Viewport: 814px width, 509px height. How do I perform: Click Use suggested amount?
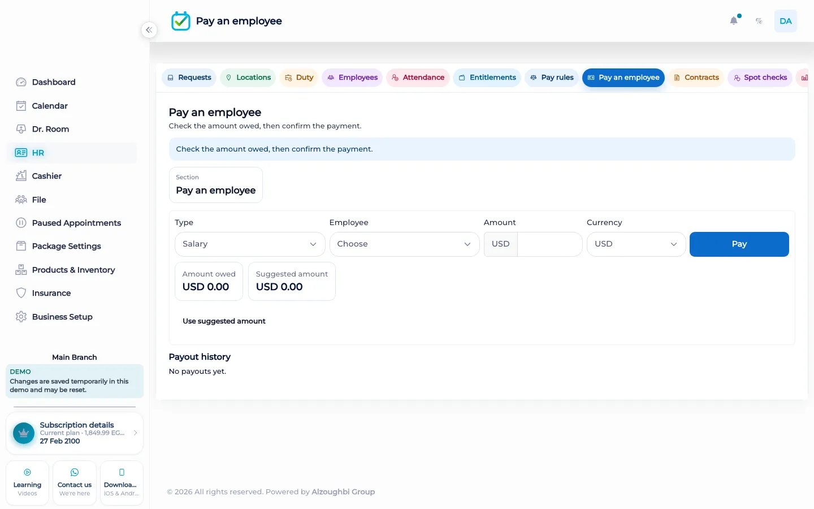[224, 321]
